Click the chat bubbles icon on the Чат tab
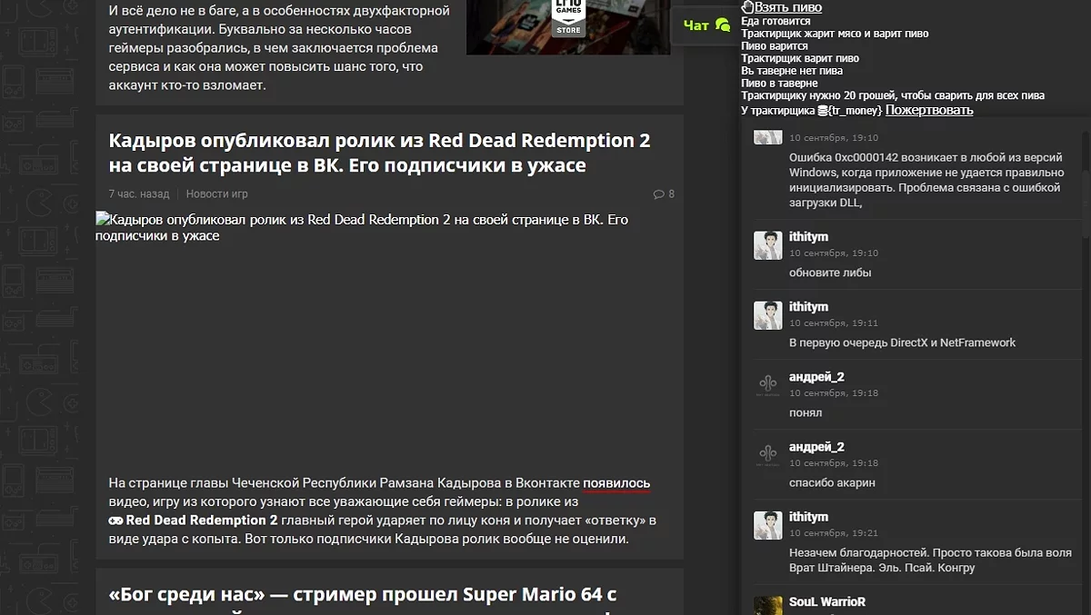The image size is (1091, 615). click(723, 25)
